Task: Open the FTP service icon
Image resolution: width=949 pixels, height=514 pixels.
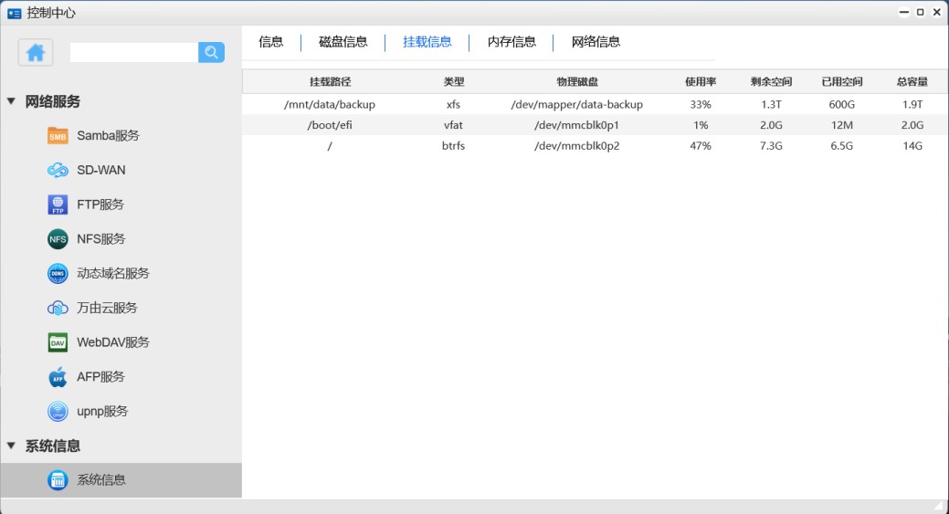Action: coord(58,205)
